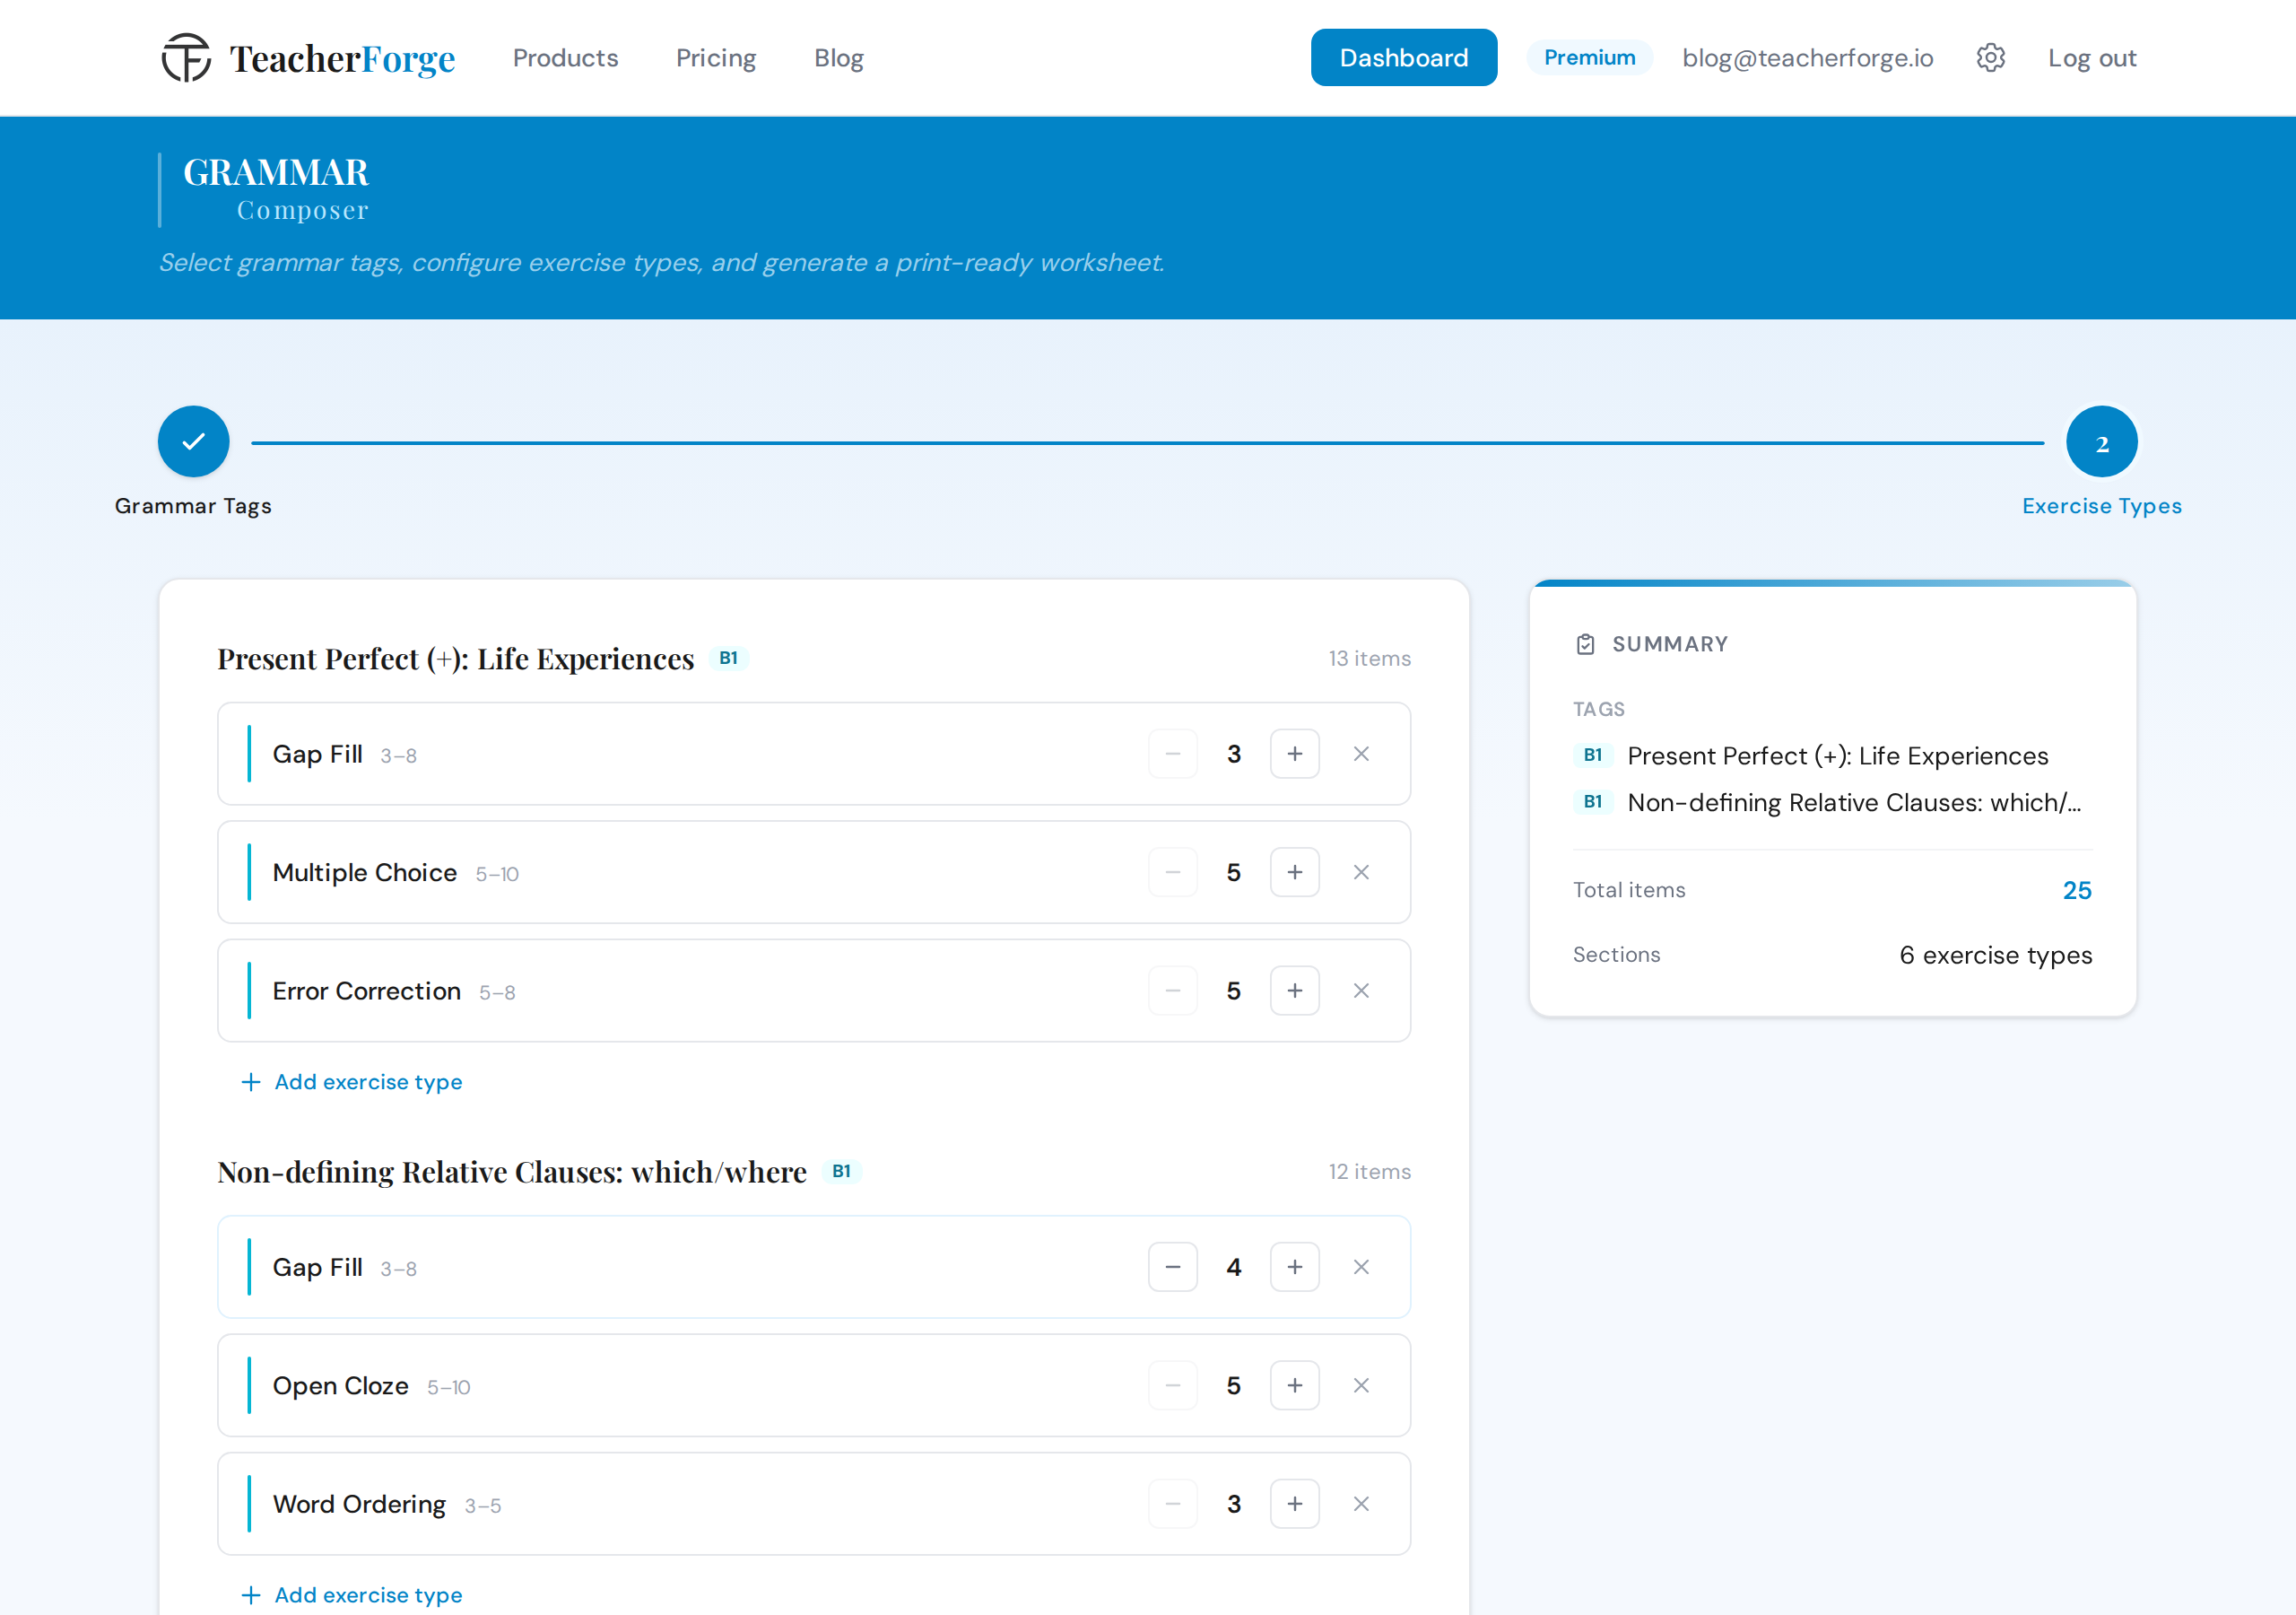2296x1615 pixels.
Task: Increase Error Correction item count
Action: click(1294, 991)
